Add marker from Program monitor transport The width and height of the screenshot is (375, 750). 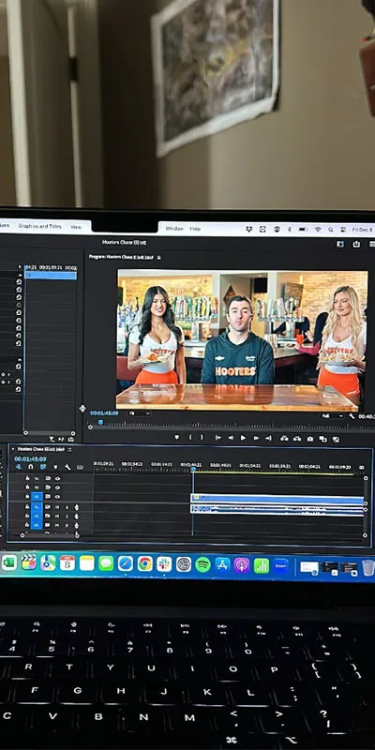click(x=176, y=437)
